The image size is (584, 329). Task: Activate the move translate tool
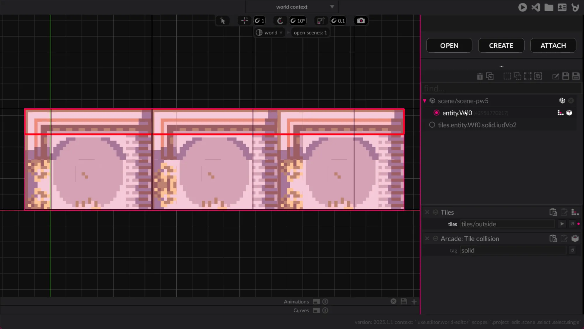244,20
